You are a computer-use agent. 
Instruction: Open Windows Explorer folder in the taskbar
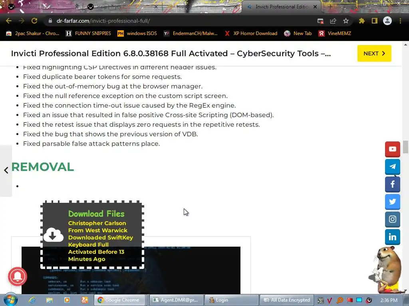pyautogui.click(x=50, y=300)
